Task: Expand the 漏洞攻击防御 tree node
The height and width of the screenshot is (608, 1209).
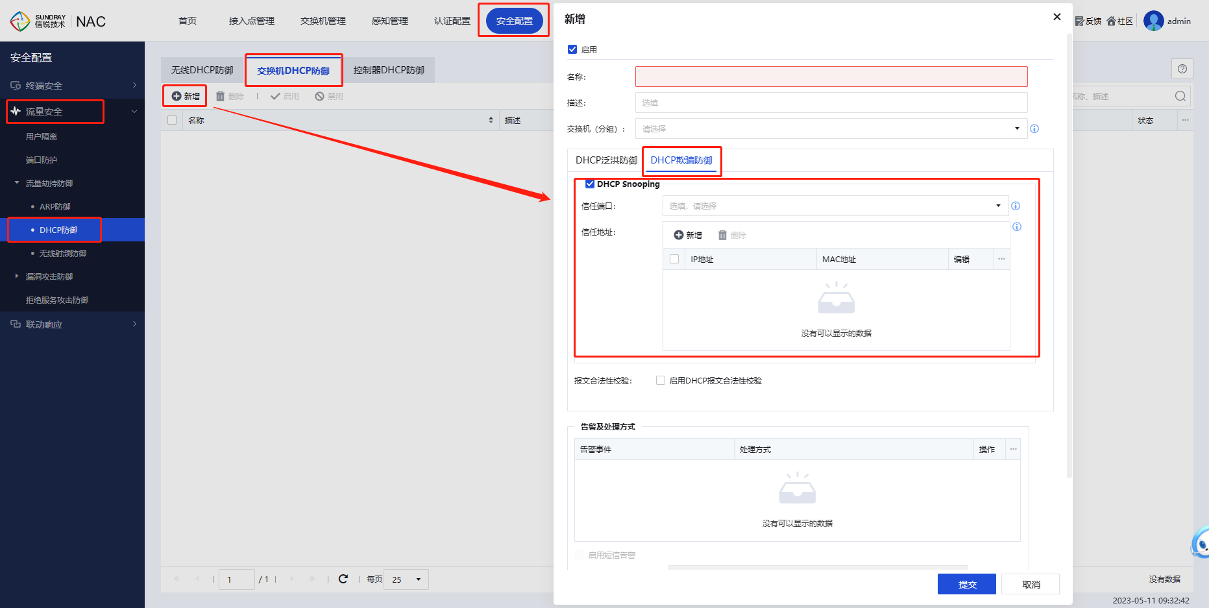Action: pyautogui.click(x=17, y=276)
